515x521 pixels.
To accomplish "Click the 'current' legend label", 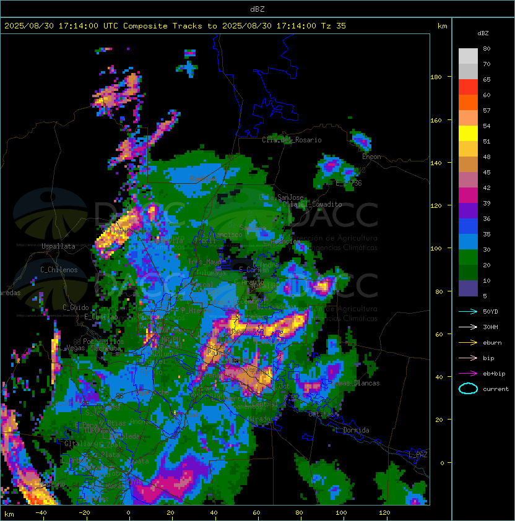I will [x=496, y=389].
